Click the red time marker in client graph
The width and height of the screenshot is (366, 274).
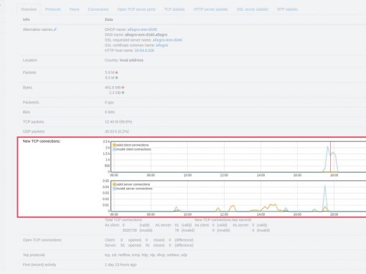(330, 156)
